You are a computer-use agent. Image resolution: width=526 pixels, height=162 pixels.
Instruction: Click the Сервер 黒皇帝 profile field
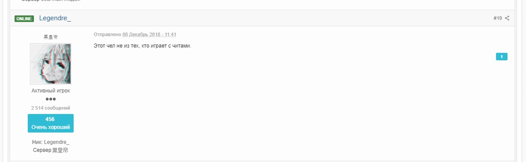pyautogui.click(x=51, y=150)
